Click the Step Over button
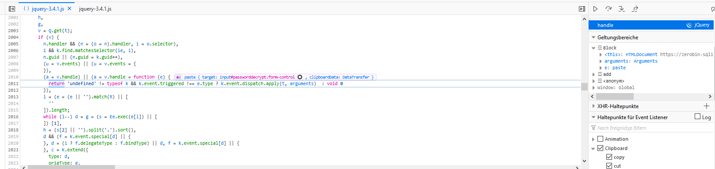Screen dimensions: 715x169 pos(609,9)
